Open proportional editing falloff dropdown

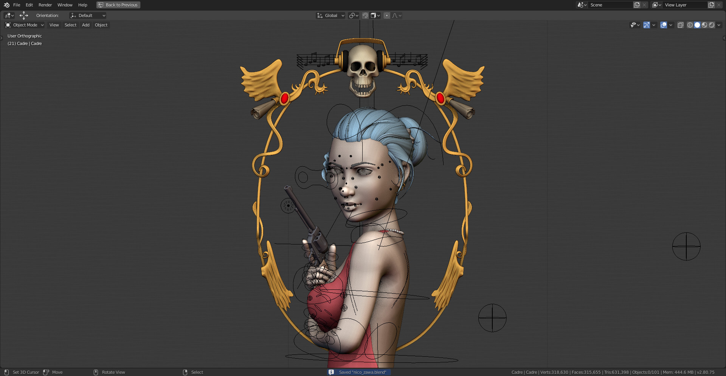[397, 15]
